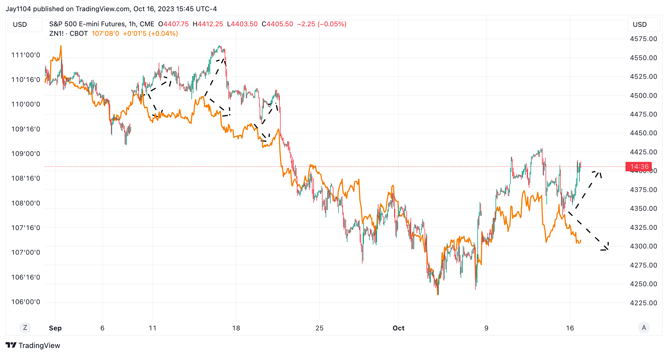Click the 109'16'0 left axis label
Viewport: 668px width, 355px height.
[x=26, y=129]
